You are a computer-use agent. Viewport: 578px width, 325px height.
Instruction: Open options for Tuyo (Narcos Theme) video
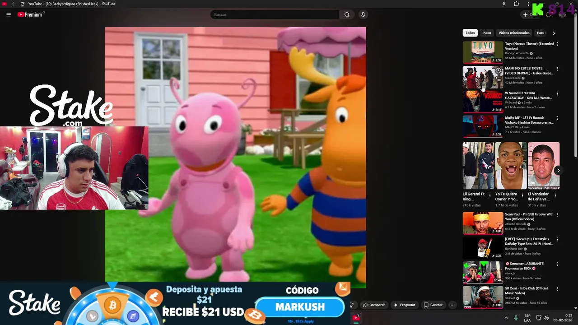(558, 44)
